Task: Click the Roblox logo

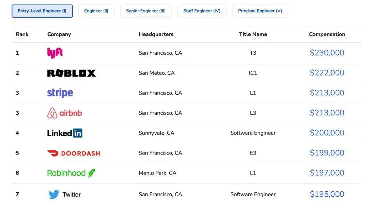Action: point(71,73)
